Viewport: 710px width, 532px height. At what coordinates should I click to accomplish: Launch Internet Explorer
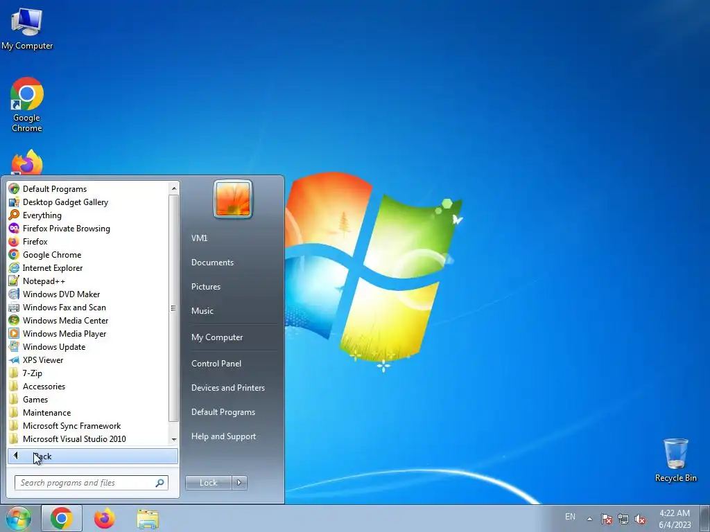[88, 268]
